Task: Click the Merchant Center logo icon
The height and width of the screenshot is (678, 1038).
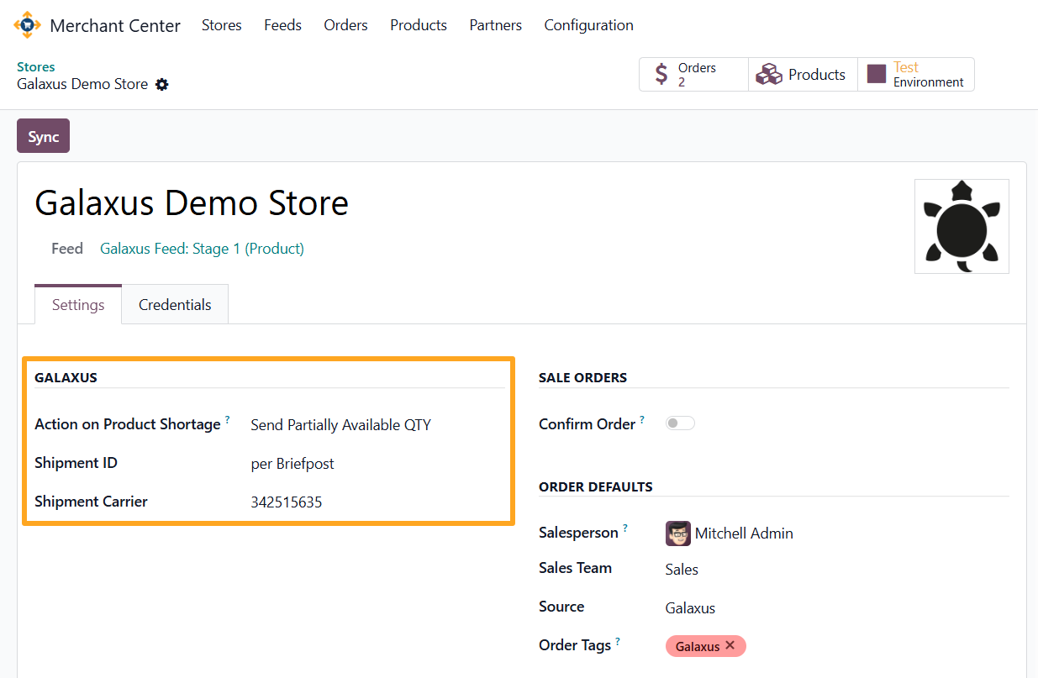Action: pos(27,25)
